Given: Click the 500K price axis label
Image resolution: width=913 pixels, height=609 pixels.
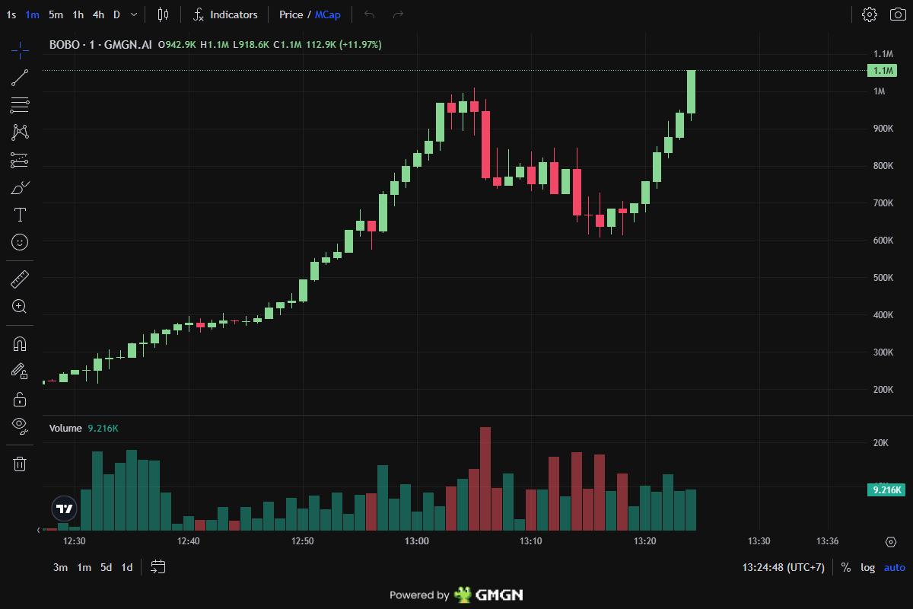Looking at the screenshot, I should [883, 278].
